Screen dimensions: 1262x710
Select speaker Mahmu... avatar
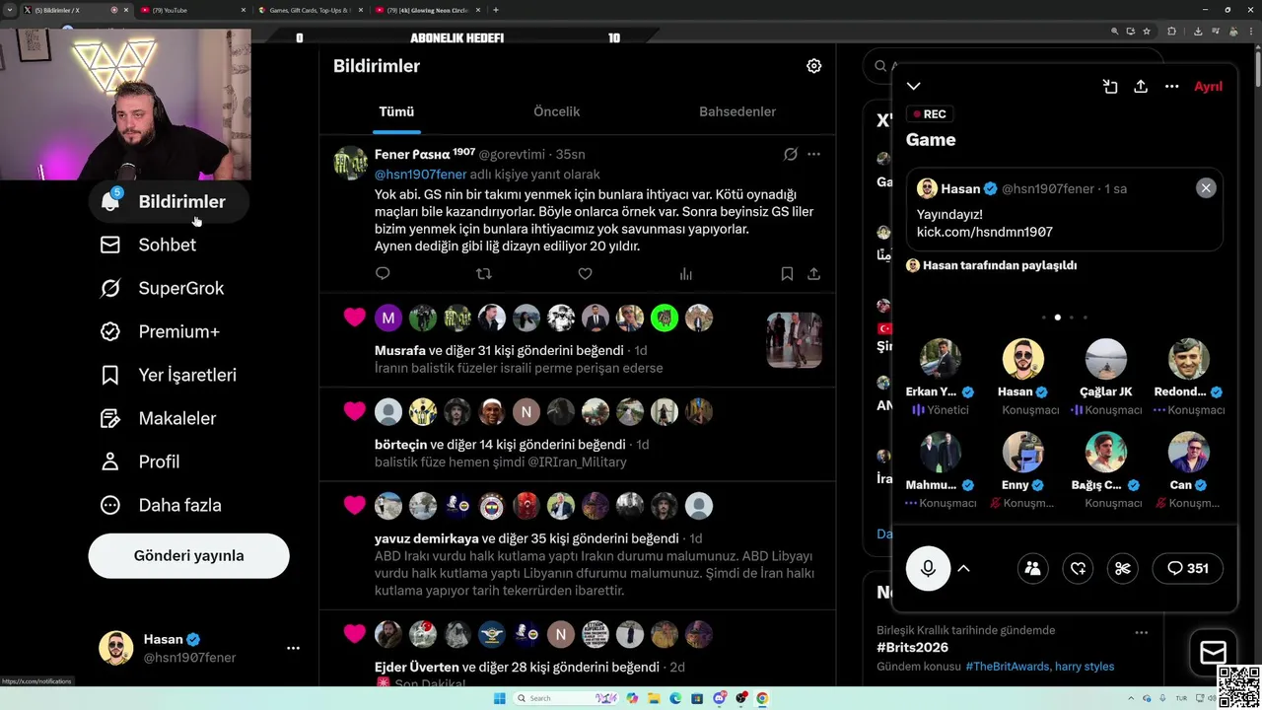941,453
